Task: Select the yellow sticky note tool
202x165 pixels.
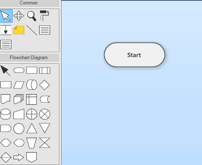Action: 19,30
